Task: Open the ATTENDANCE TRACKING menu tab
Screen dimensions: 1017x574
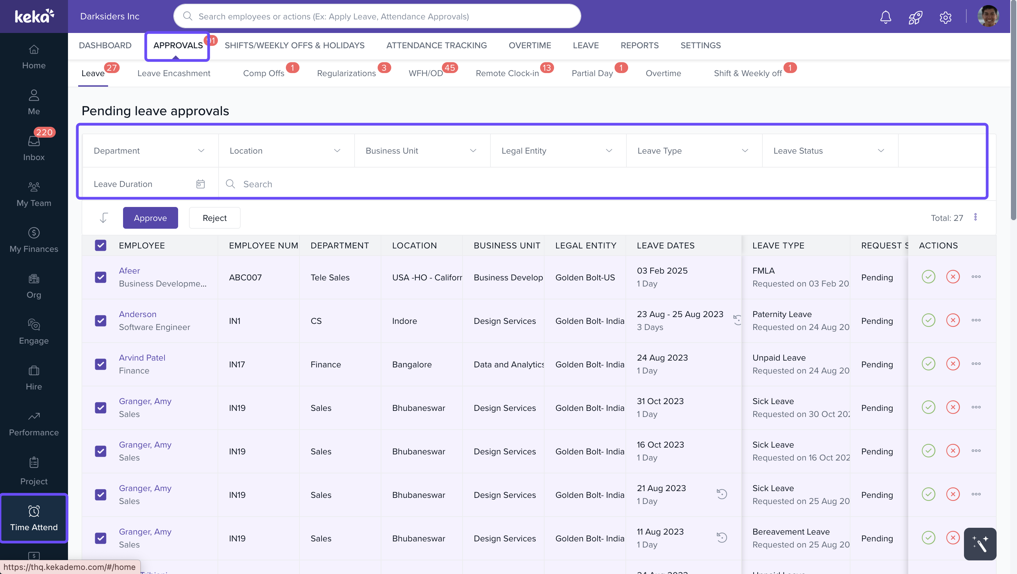Action: point(436,46)
